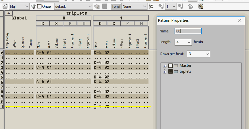This screenshot has width=249, height=129.
Task: Click the rotate notes icon near toolbar end
Action: click(191, 6)
